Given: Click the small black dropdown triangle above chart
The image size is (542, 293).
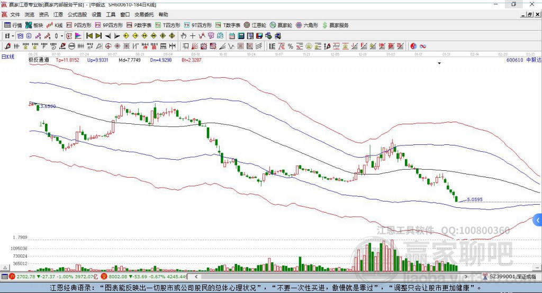Looking at the screenshot, I should [439, 63].
